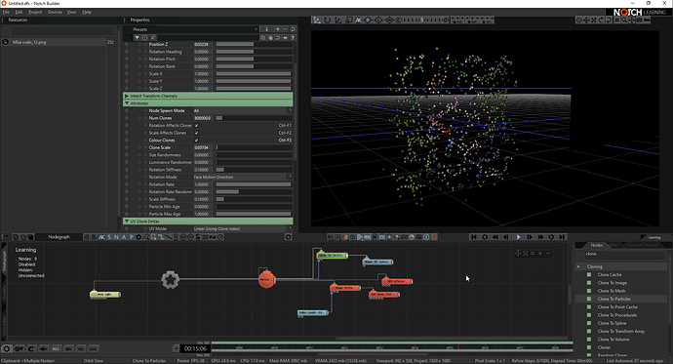
Task: Uncheck the Colour Clones checkbox
Action: point(196,140)
